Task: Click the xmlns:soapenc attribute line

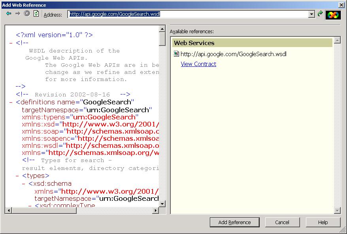Action: (x=90, y=138)
